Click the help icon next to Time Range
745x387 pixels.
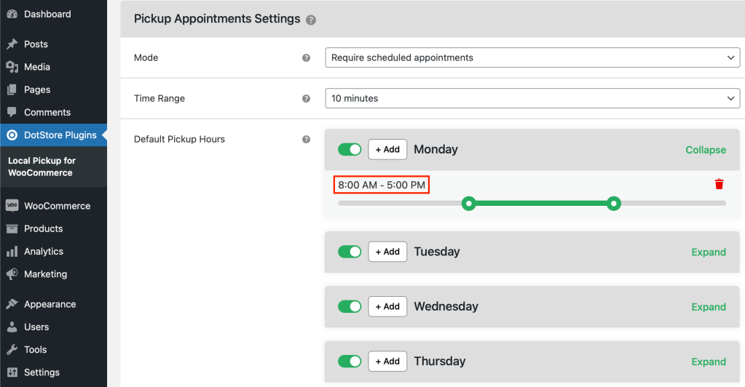click(x=306, y=99)
